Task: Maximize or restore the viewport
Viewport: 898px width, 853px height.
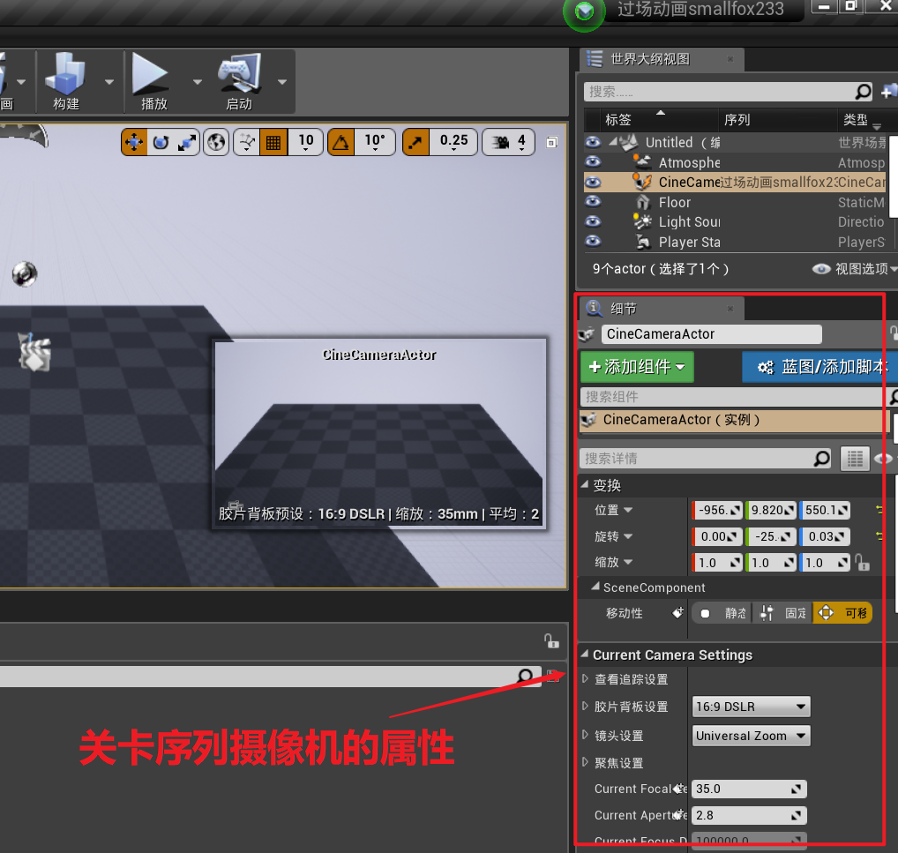Action: [x=551, y=142]
